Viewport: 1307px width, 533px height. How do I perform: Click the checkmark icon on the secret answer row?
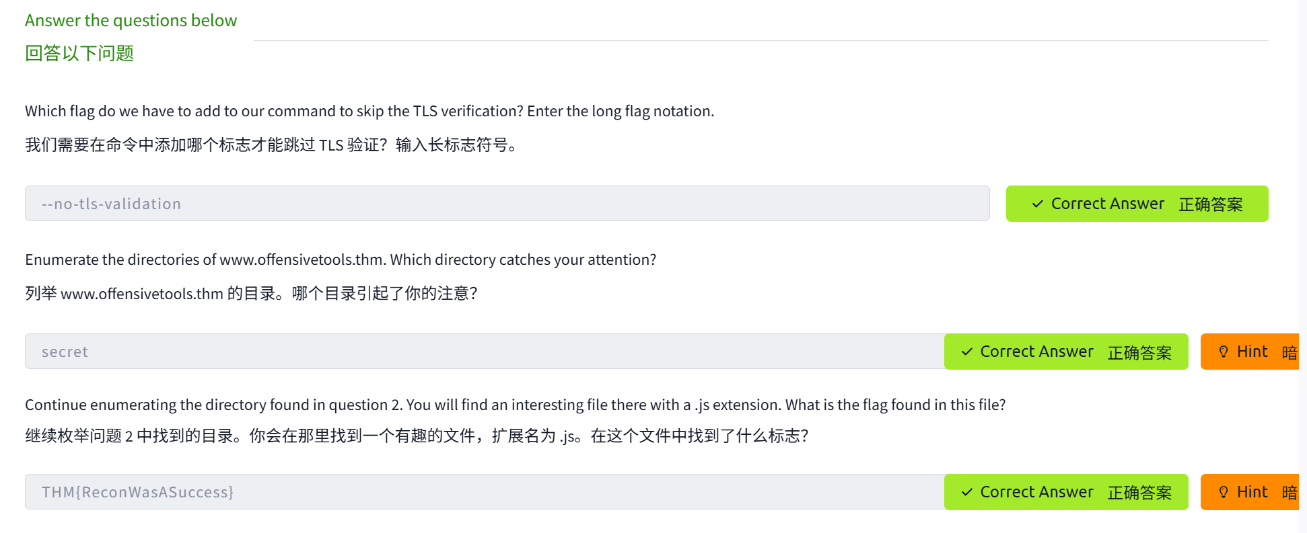click(x=967, y=352)
